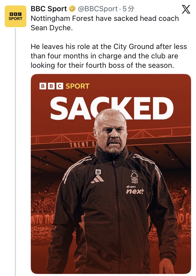This screenshot has width=196, height=276.
Task: Open the @BBCSport handle link
Action: coord(97,9)
